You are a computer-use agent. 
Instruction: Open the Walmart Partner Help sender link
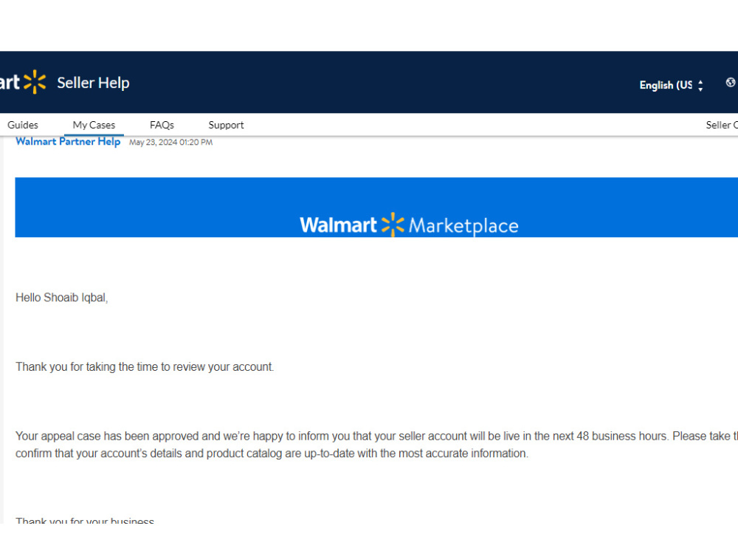68,141
